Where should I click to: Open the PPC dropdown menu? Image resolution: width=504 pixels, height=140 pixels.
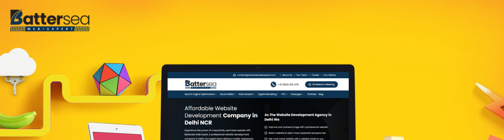pyautogui.click(x=284, y=94)
